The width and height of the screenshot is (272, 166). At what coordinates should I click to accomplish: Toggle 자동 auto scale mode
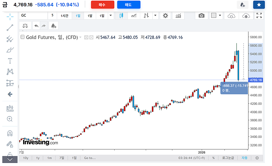(x=244, y=158)
